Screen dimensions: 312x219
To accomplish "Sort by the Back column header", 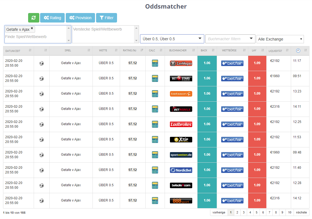I will (207, 51).
